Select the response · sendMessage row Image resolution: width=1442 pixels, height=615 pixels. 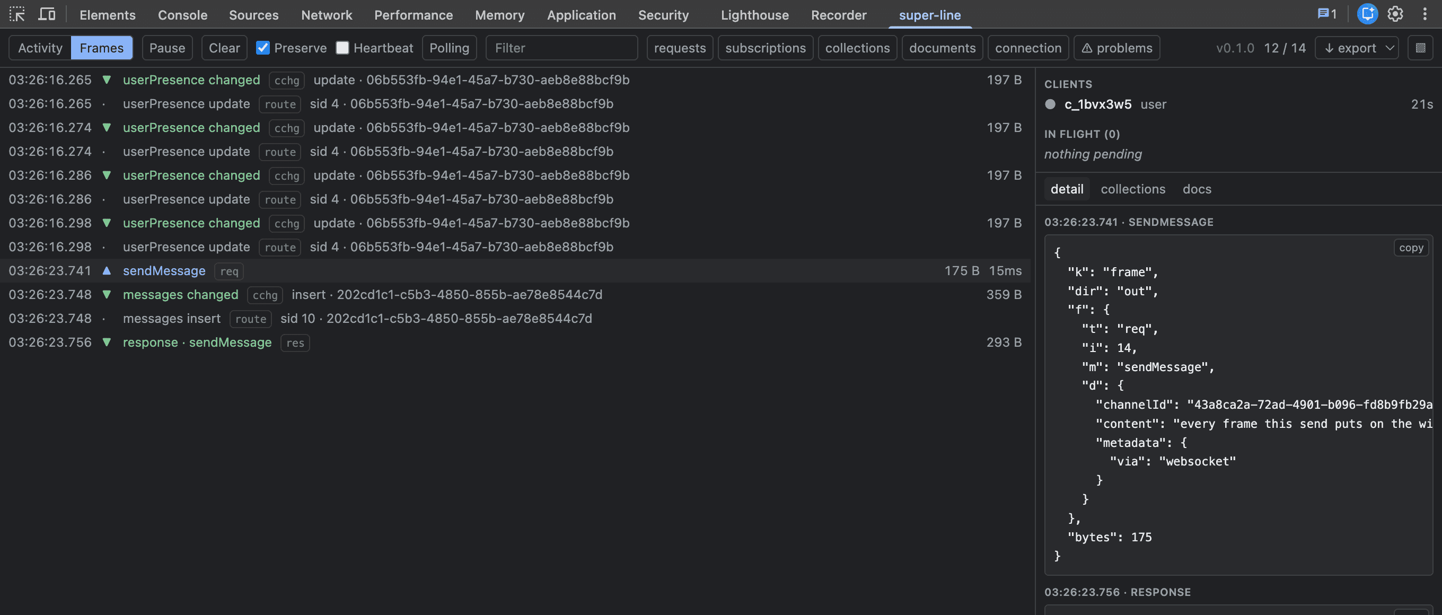click(515, 342)
